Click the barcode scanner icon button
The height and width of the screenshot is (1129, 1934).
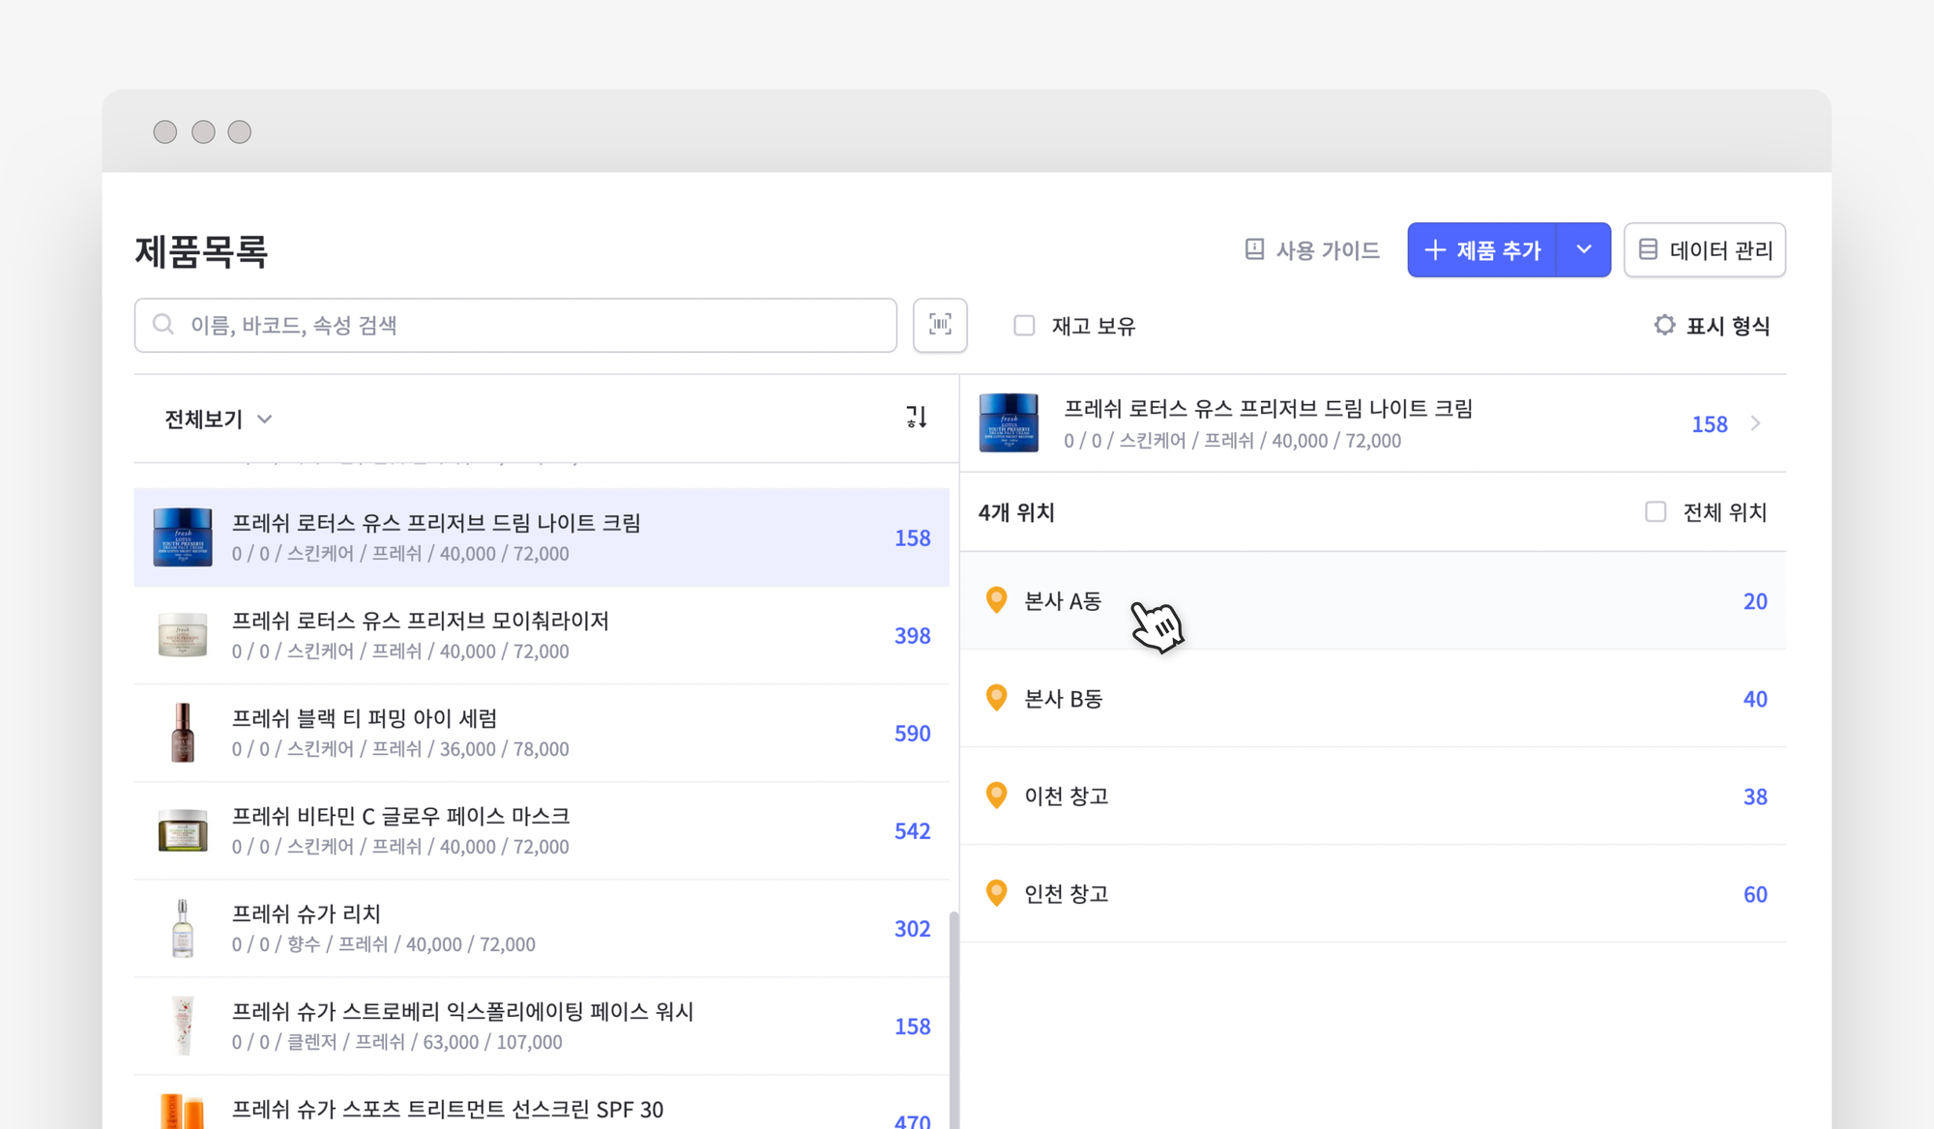(x=940, y=325)
